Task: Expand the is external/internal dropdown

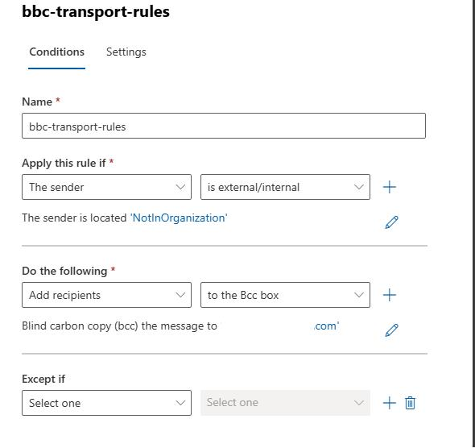Action: [x=285, y=187]
